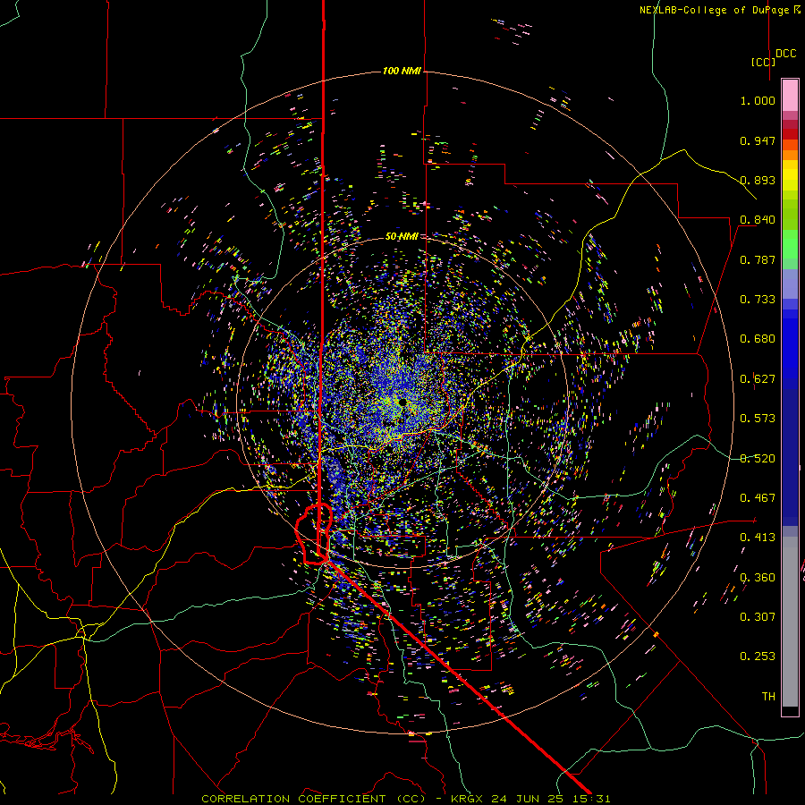Click the 50 NMI range ring label
This screenshot has width=805, height=805.
coord(402,236)
